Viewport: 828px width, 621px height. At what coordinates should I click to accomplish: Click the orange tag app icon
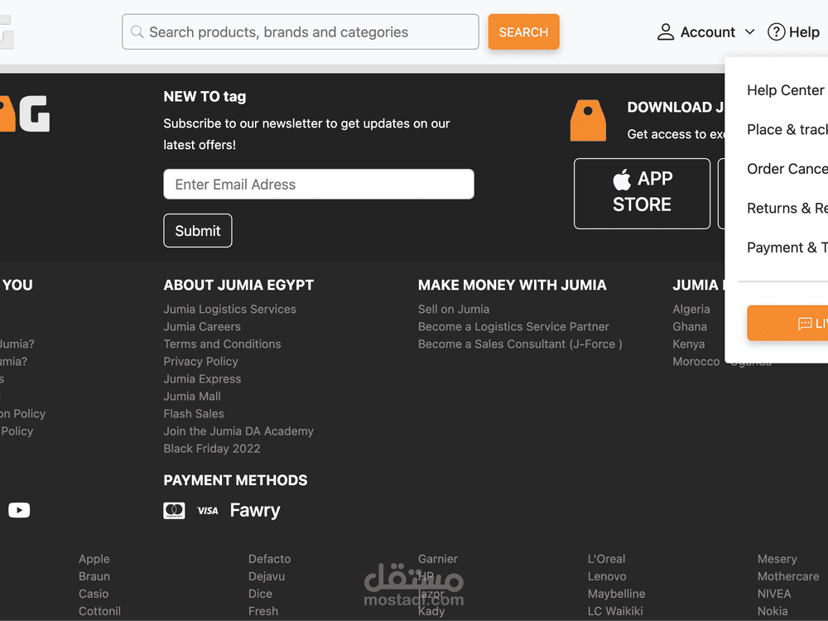point(588,120)
